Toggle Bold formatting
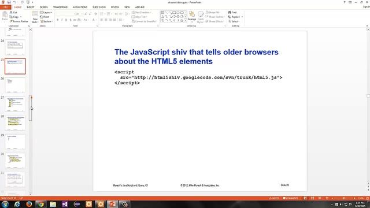The image size is (370, 208). pos(58,20)
